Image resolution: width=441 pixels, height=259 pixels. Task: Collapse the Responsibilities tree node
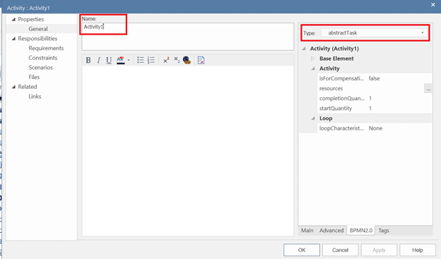click(x=13, y=39)
